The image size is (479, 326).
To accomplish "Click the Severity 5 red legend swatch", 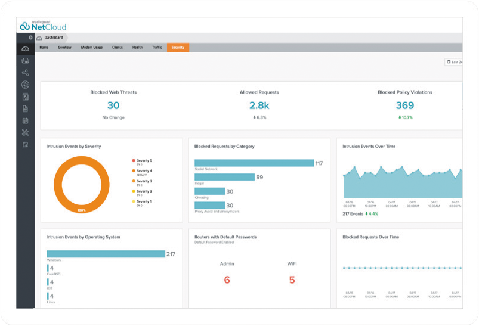I will click(x=132, y=161).
